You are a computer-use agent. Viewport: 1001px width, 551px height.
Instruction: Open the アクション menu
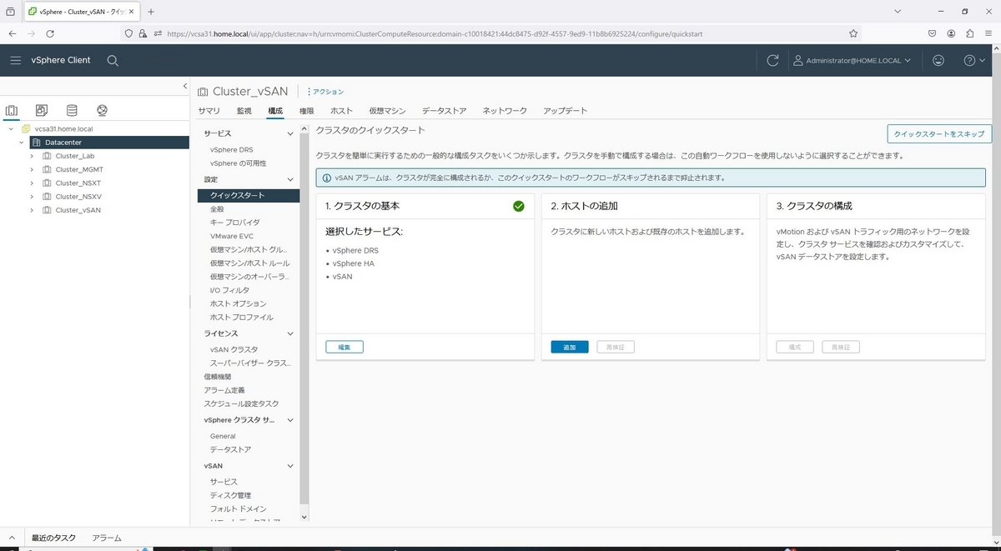(x=326, y=92)
